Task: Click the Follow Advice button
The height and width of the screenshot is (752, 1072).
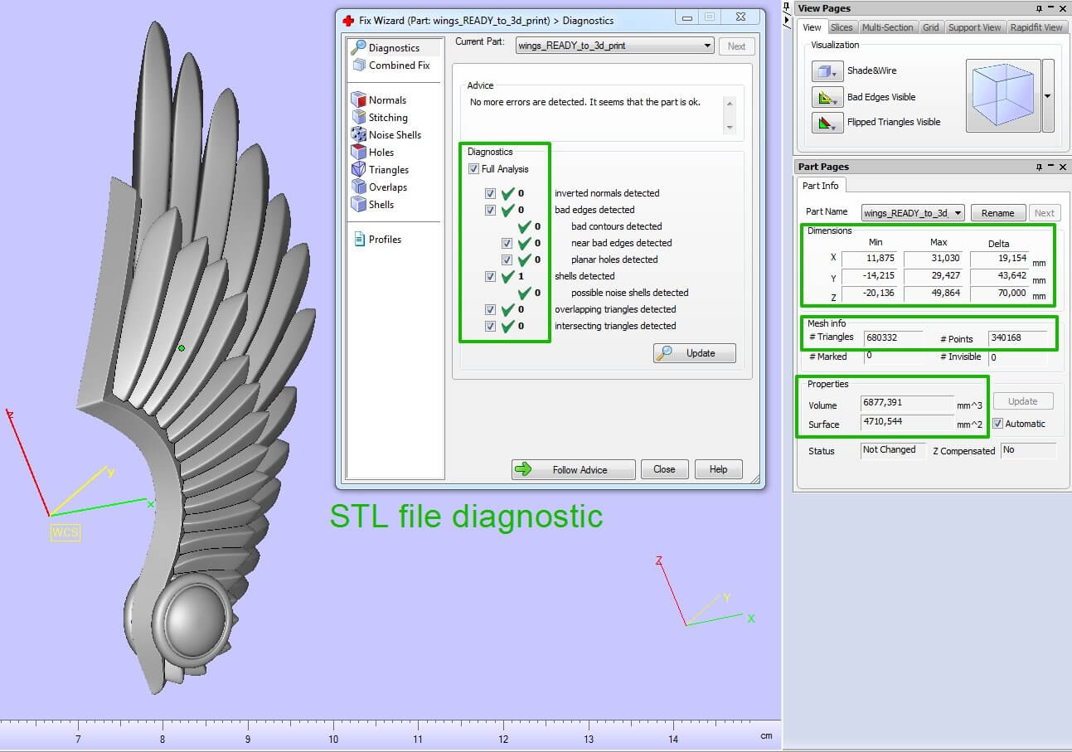Action: click(573, 469)
